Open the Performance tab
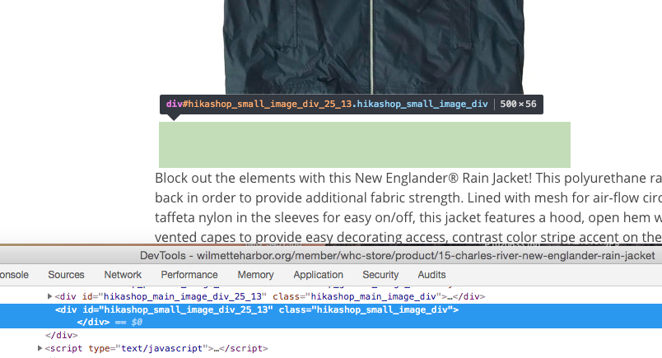 [189, 275]
